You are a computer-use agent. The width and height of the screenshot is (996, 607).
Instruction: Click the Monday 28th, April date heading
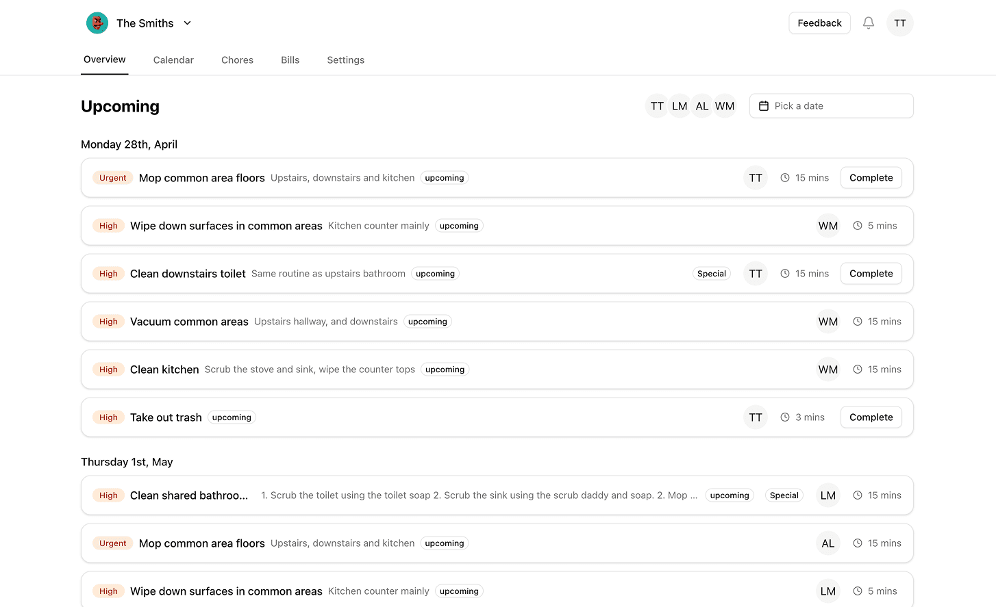(129, 144)
